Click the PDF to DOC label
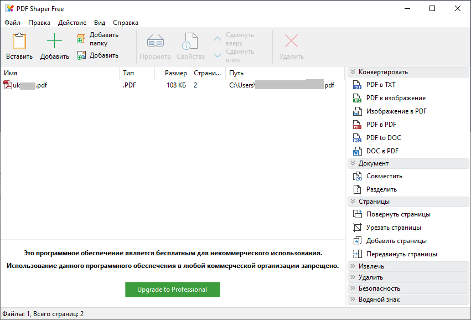 (x=384, y=138)
